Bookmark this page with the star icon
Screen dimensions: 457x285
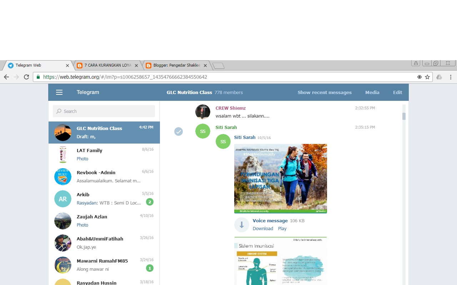[427, 77]
